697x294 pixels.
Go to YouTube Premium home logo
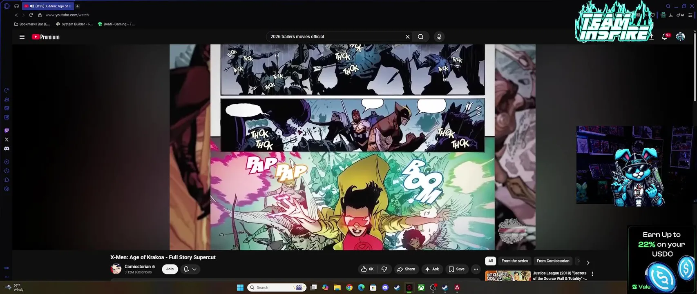[x=46, y=37]
